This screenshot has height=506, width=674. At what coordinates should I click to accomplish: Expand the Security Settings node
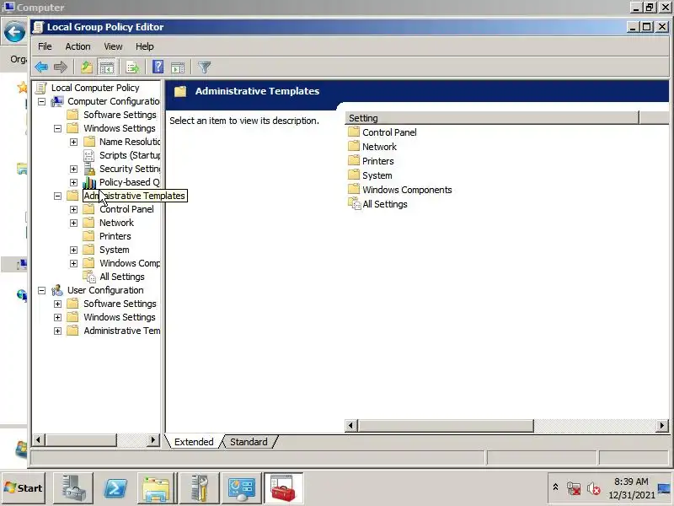point(73,169)
